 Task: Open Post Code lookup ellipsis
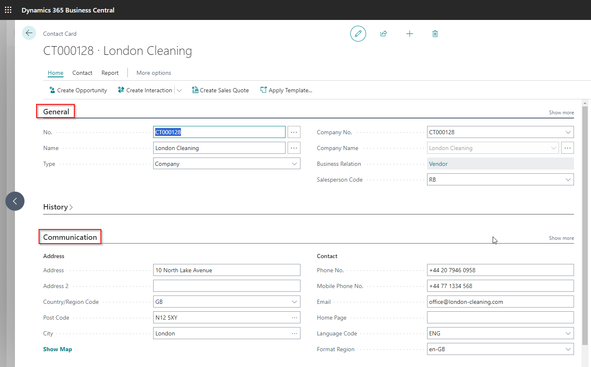click(294, 318)
